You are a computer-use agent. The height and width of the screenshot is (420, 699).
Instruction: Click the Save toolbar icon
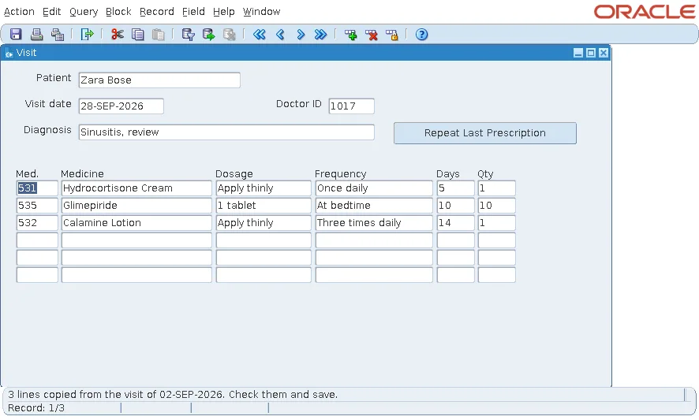(16, 35)
